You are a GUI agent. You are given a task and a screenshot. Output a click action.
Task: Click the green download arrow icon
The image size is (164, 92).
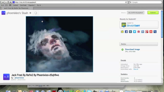[x=122, y=50]
